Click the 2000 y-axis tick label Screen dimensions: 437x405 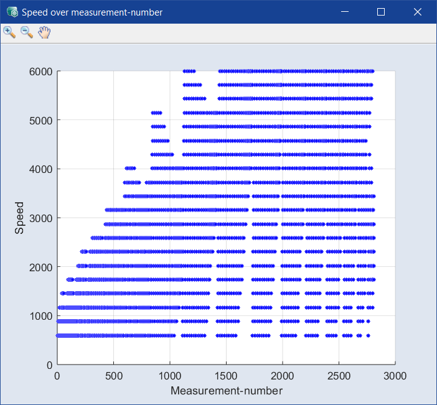tap(40, 268)
